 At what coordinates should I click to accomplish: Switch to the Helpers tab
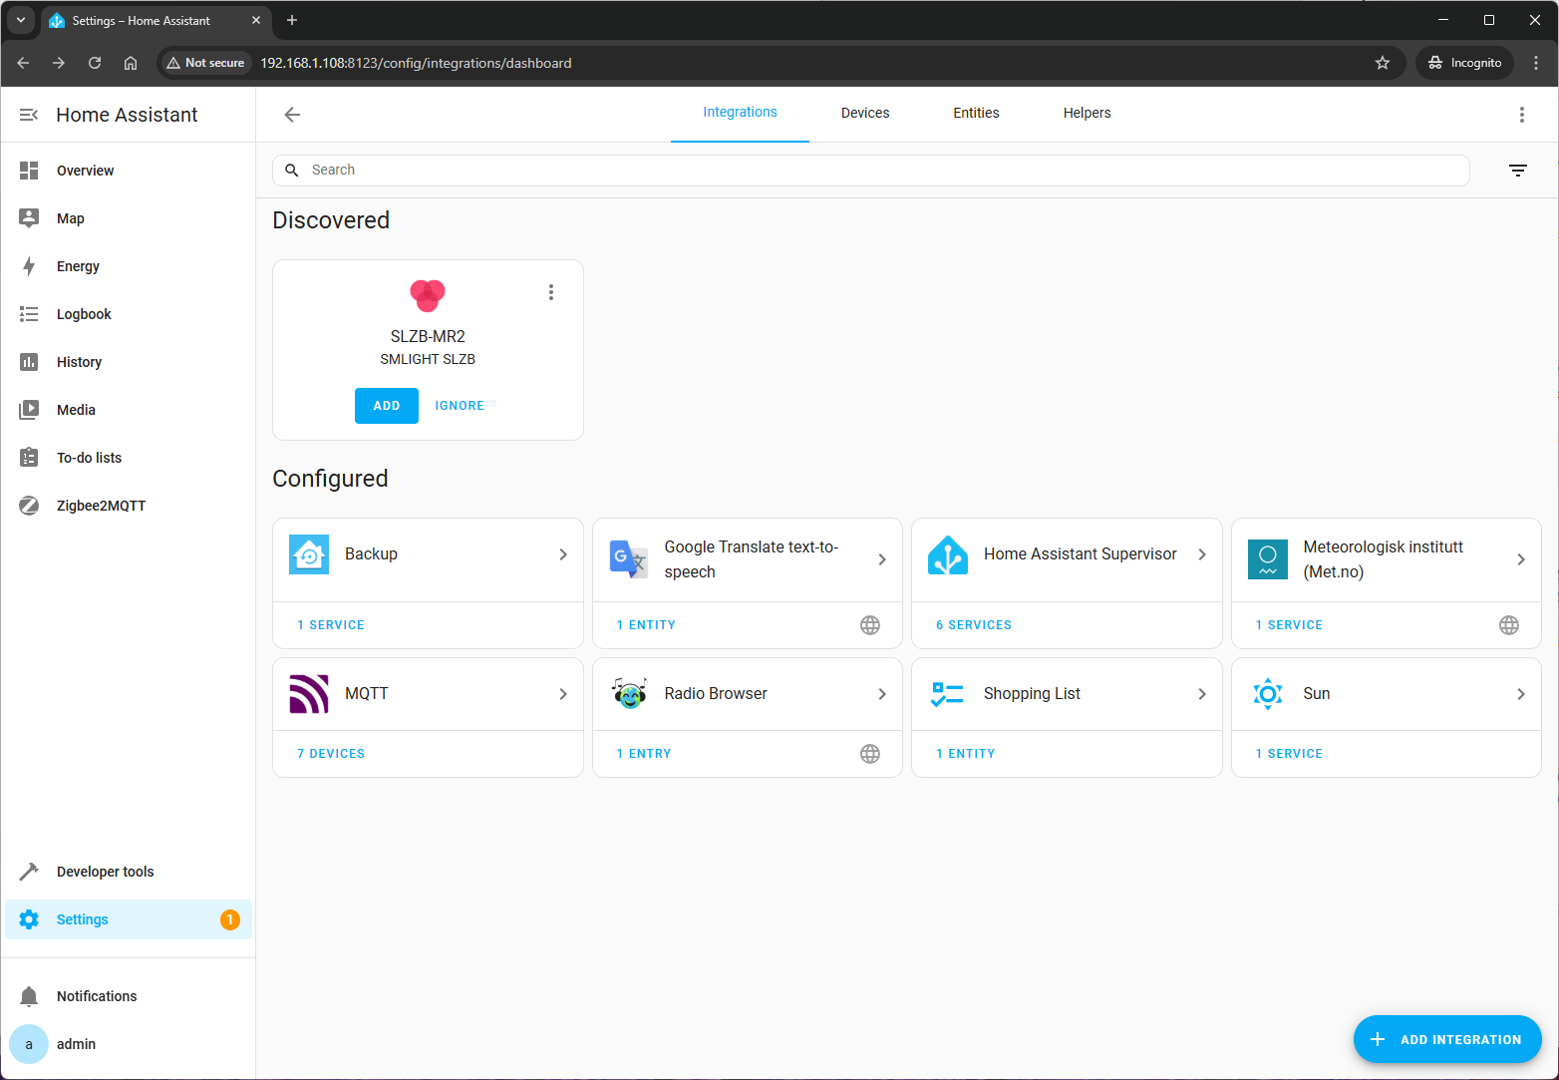tap(1087, 113)
